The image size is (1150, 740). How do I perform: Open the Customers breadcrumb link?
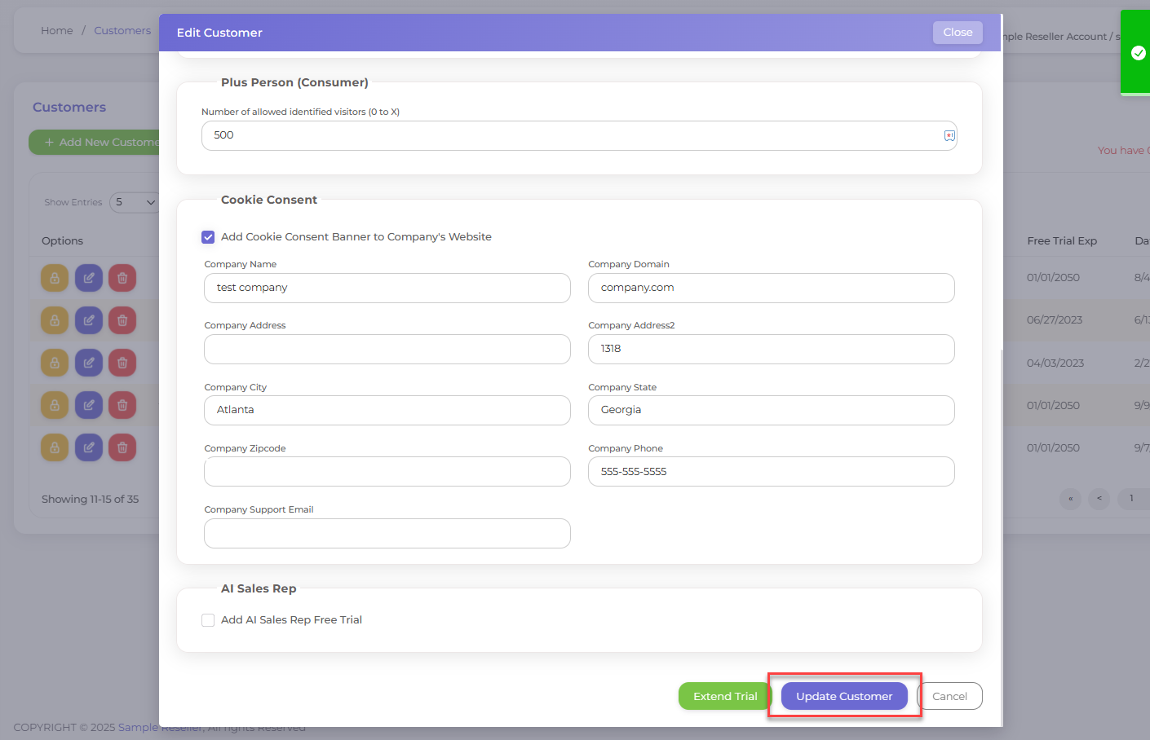(x=122, y=31)
